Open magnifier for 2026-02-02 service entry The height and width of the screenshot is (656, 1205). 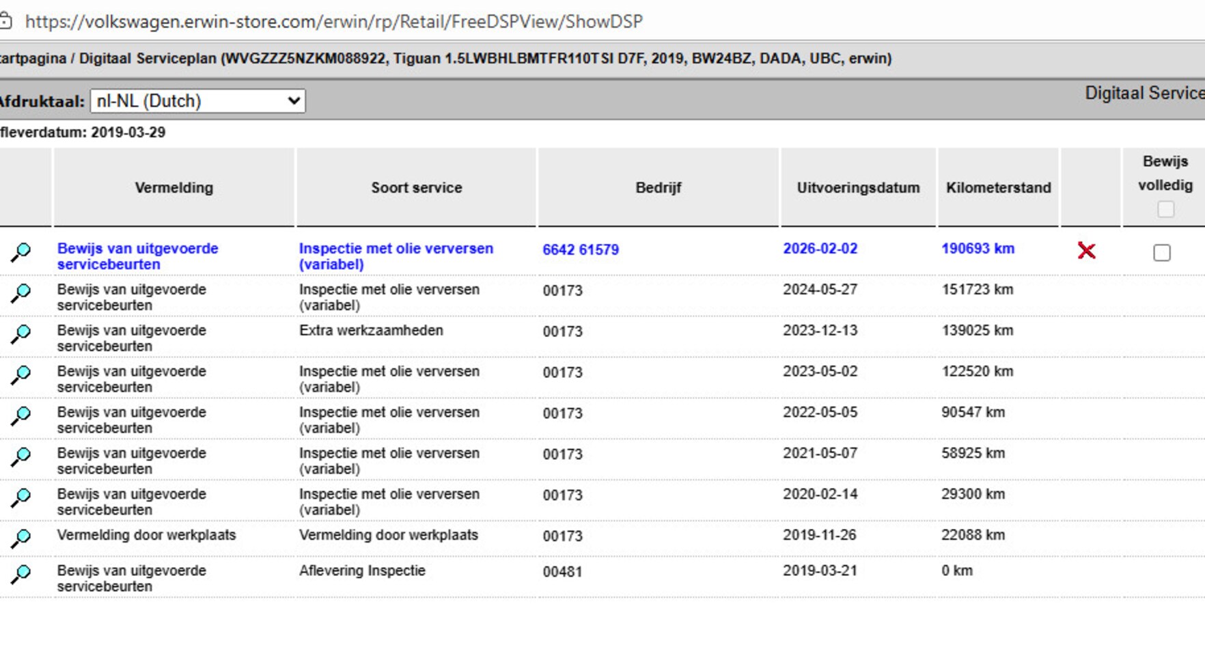pyautogui.click(x=20, y=252)
